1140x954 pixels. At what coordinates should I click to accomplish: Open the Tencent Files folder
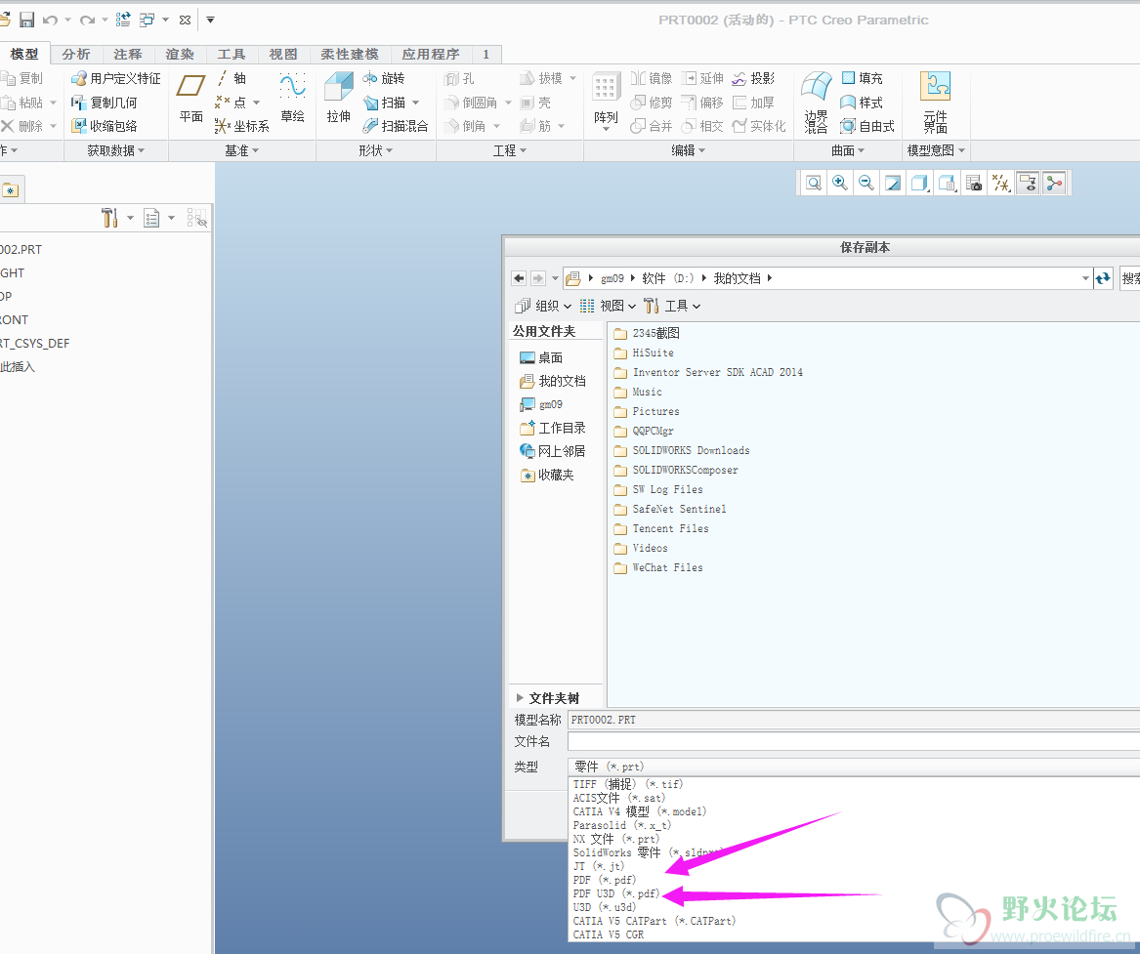[x=661, y=528]
